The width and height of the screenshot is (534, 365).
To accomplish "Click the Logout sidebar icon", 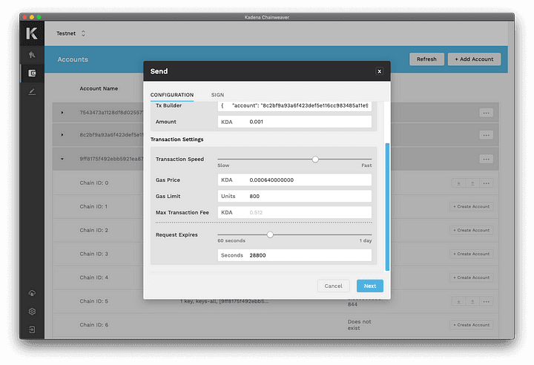I will 32,329.
